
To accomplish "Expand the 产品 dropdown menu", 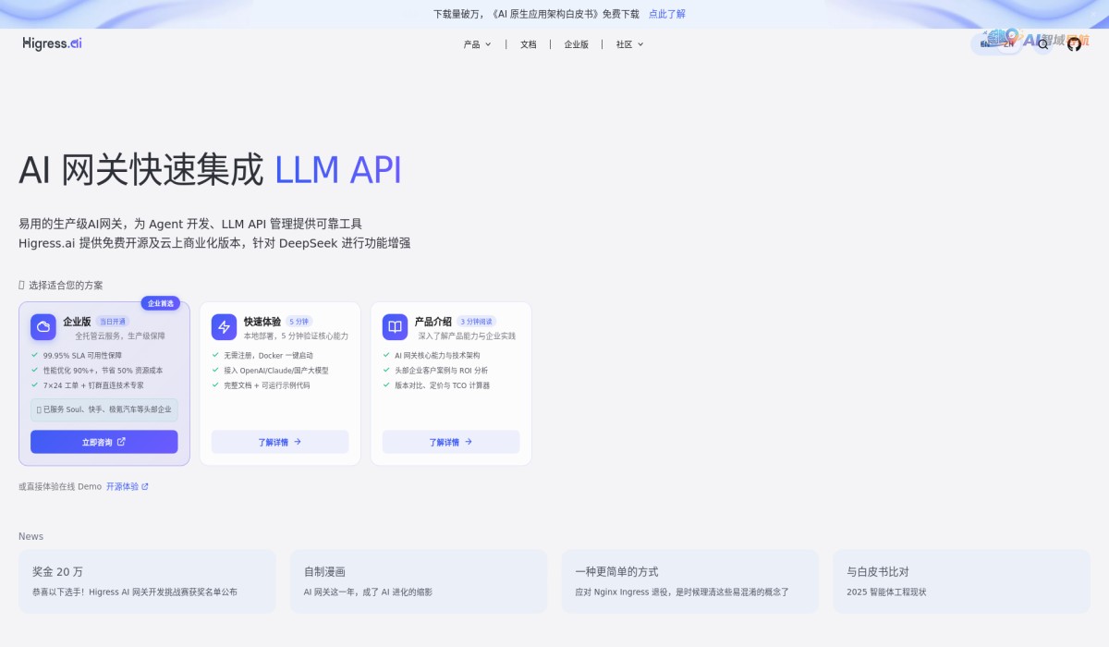I will pos(475,43).
